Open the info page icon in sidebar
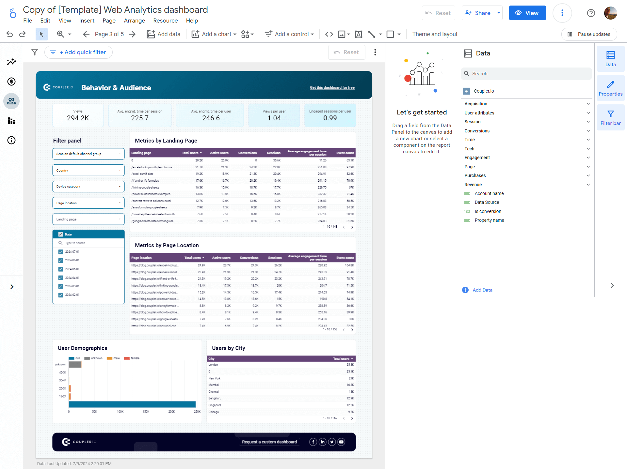This screenshot has width=627, height=469. click(x=11, y=140)
